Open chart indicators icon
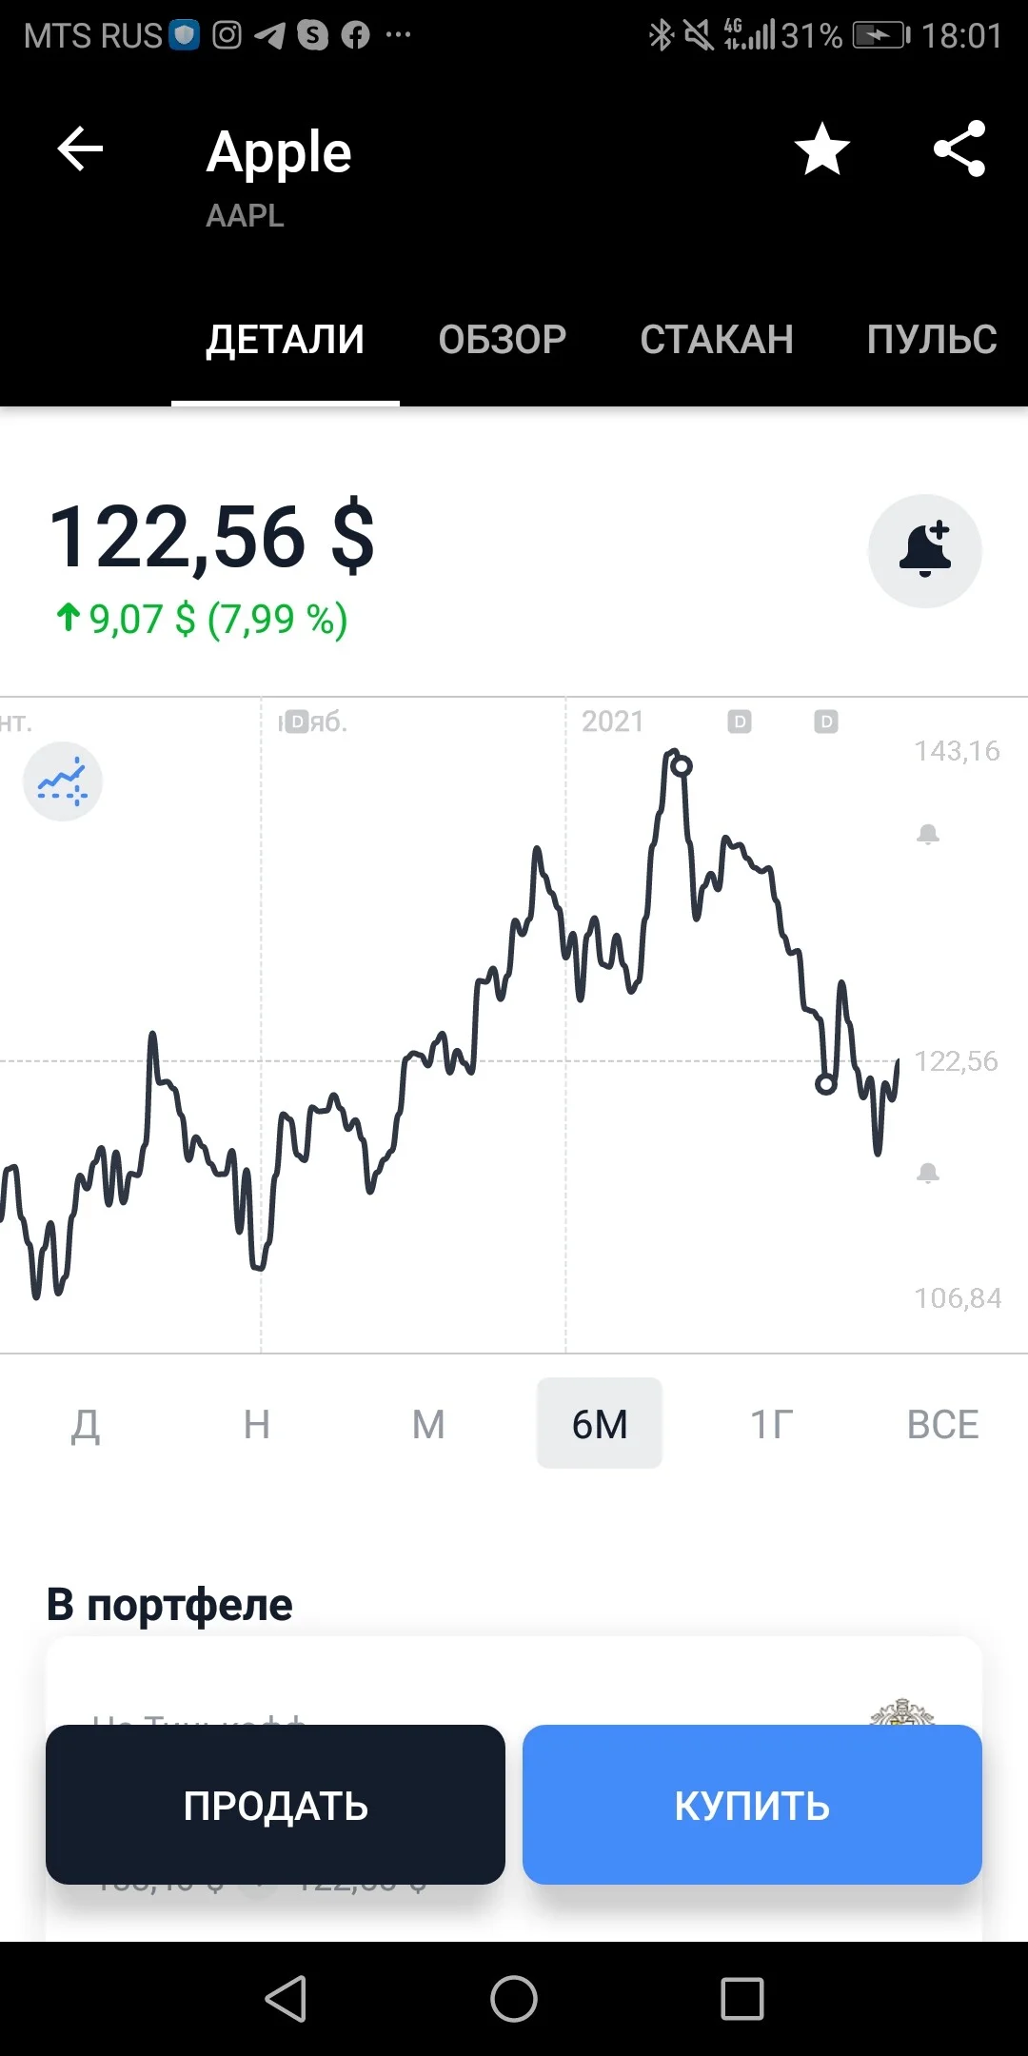 coord(63,781)
